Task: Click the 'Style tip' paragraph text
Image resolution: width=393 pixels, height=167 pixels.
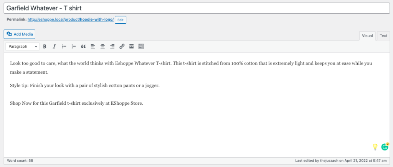Action: (x=85, y=86)
